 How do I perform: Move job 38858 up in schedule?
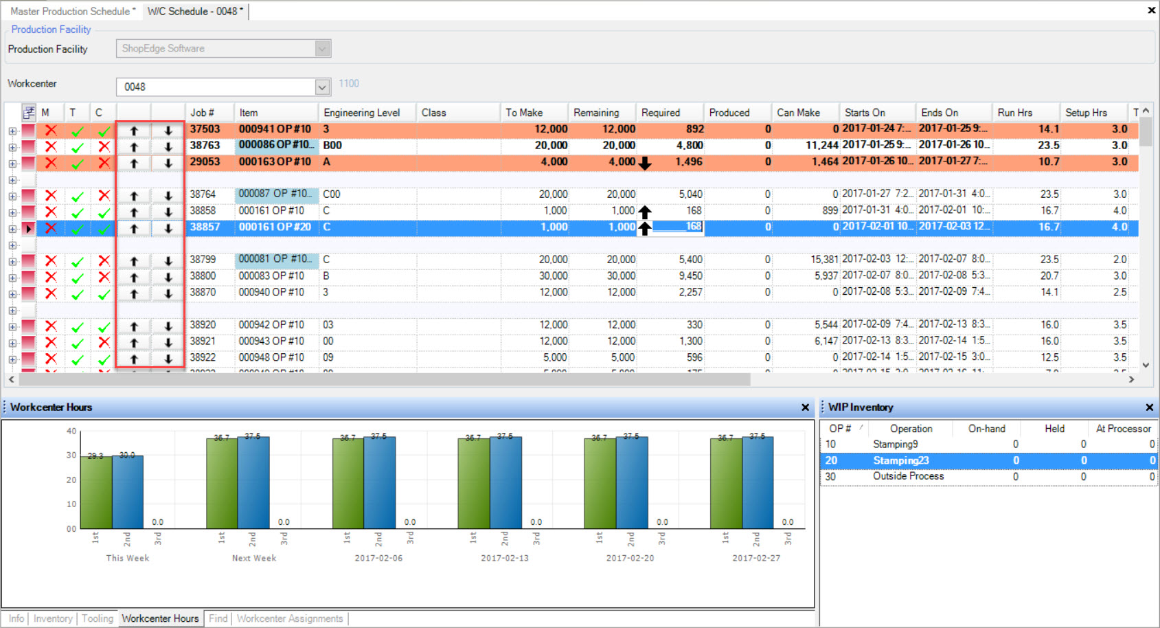(x=134, y=212)
